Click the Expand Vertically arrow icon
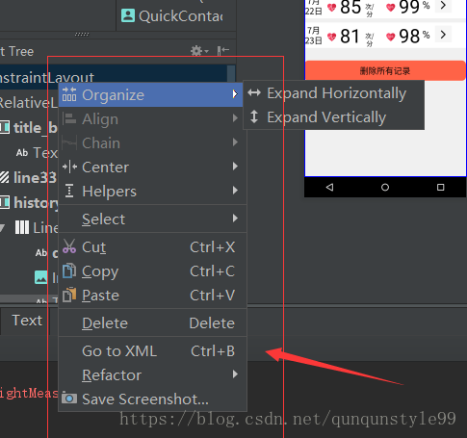467x438 pixels. (254, 116)
